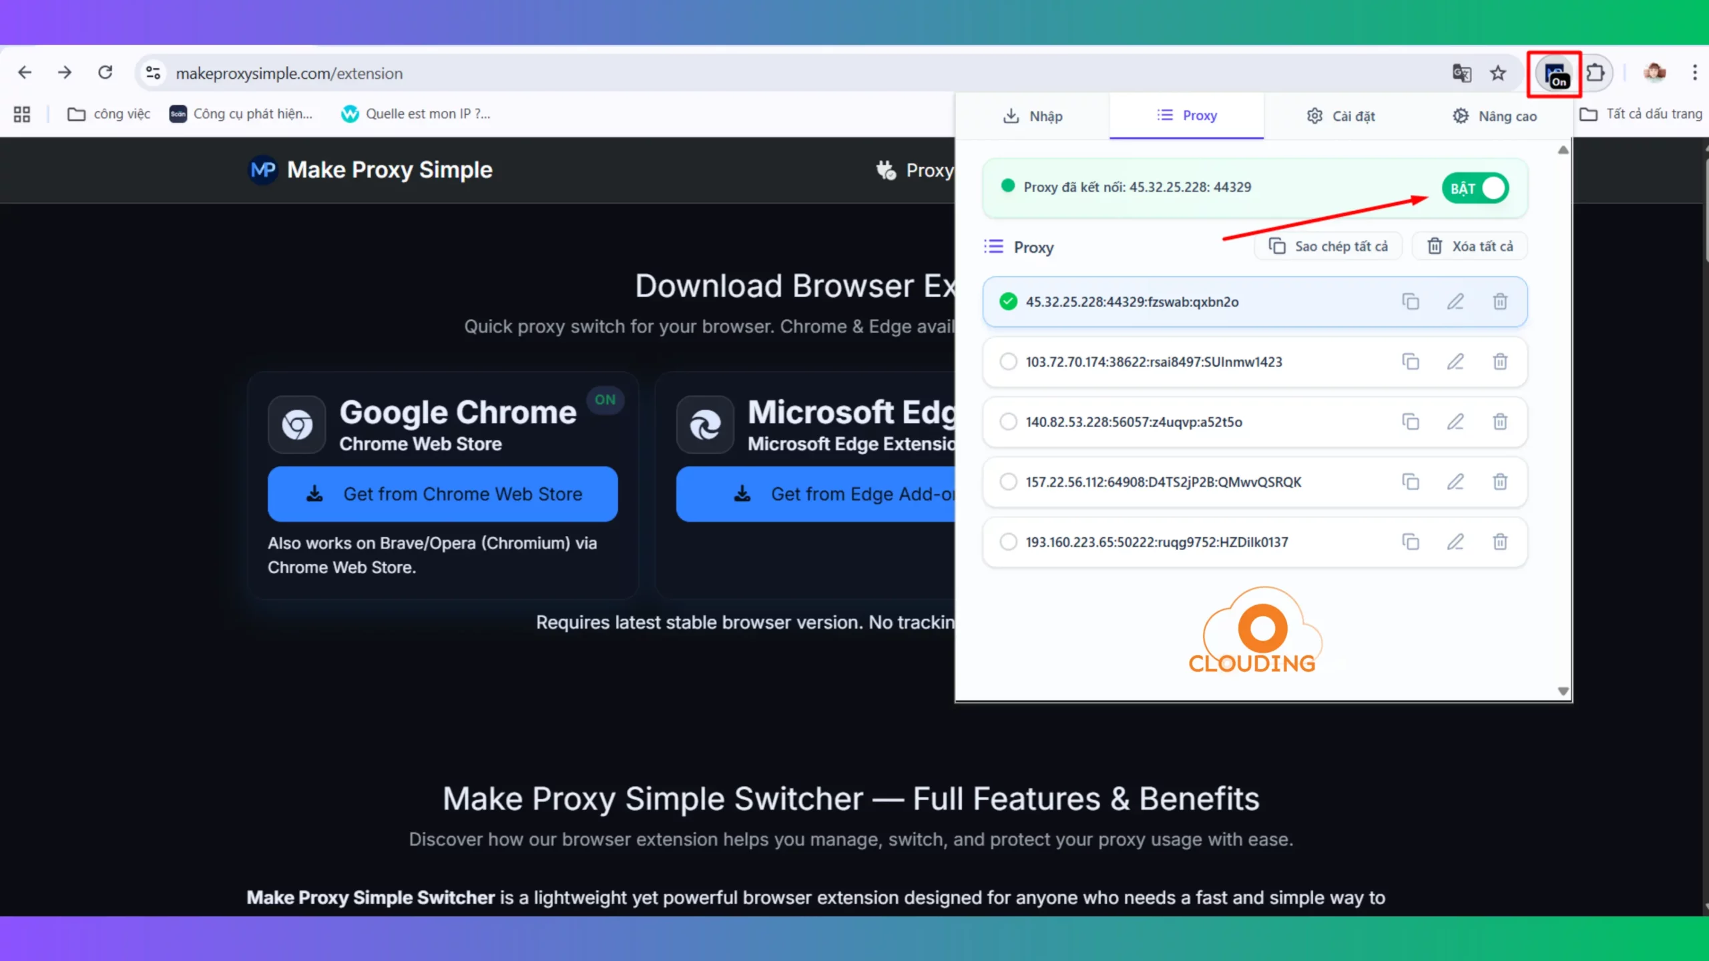Delete the 193.160.223.65 proxy entry

click(1500, 542)
